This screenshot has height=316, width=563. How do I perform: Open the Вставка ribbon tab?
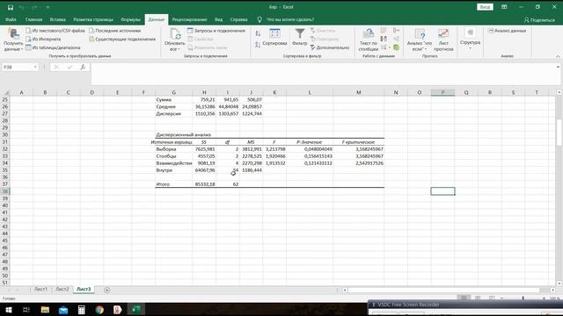(57, 19)
